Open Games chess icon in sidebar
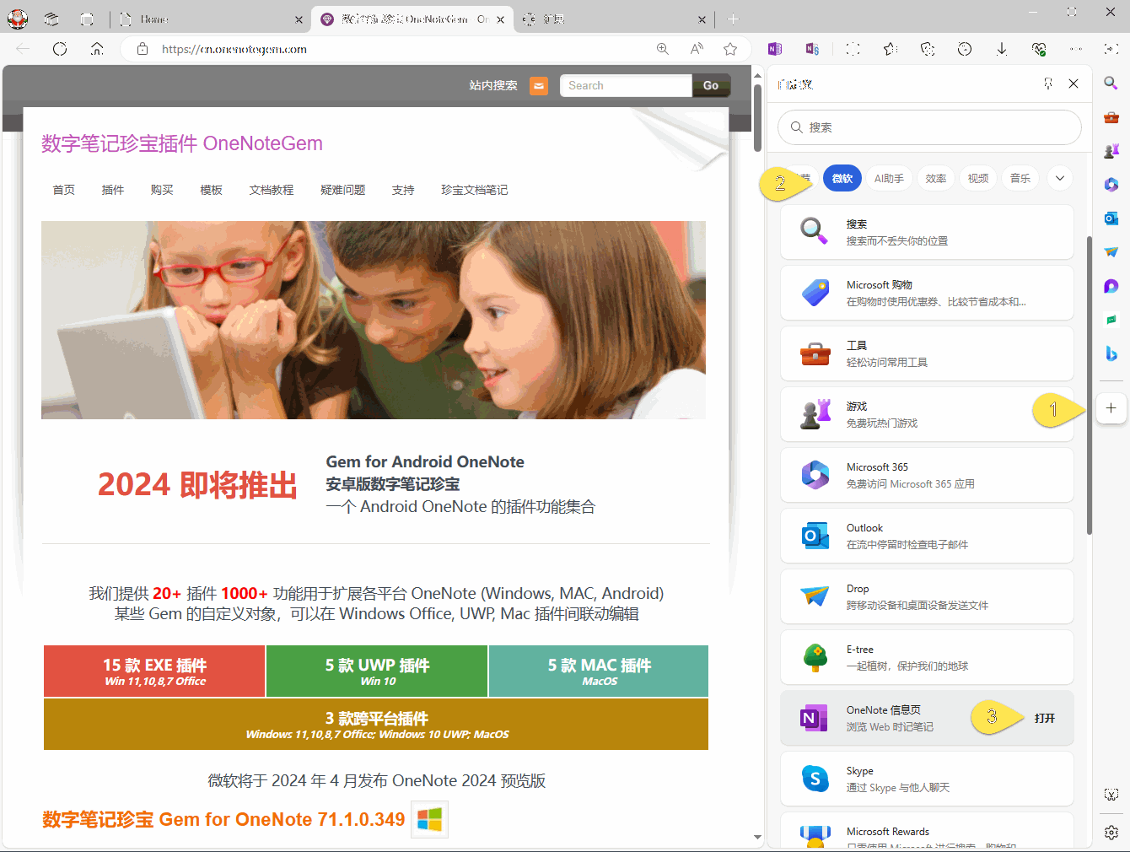This screenshot has width=1130, height=852. coord(1111,151)
